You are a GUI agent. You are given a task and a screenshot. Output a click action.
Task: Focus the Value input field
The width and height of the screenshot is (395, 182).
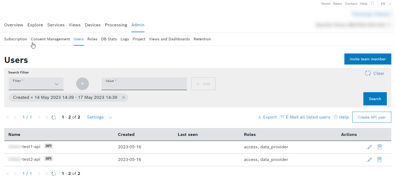click(x=144, y=84)
